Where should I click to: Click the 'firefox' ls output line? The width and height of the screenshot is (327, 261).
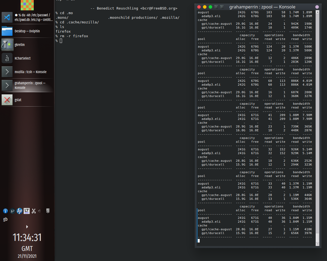click(63, 32)
